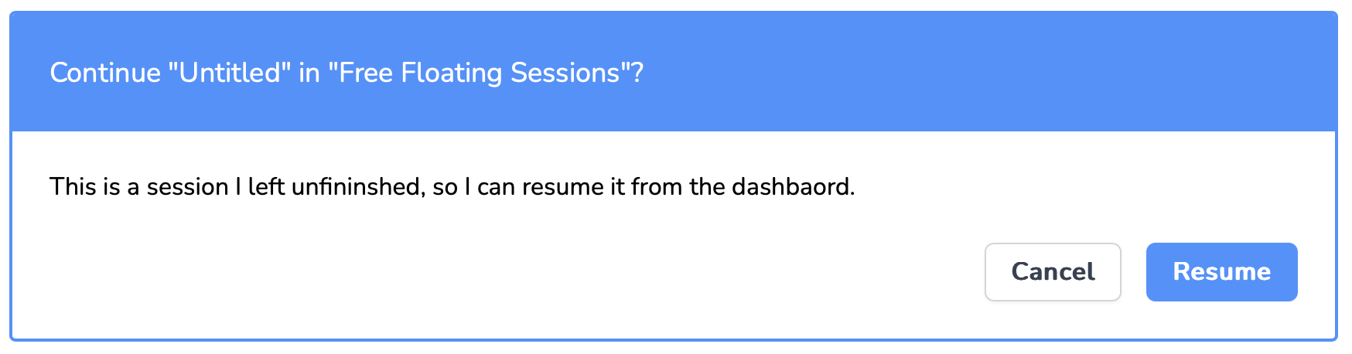Click the Resume button
This screenshot has height=354, width=1352.
(x=1221, y=272)
